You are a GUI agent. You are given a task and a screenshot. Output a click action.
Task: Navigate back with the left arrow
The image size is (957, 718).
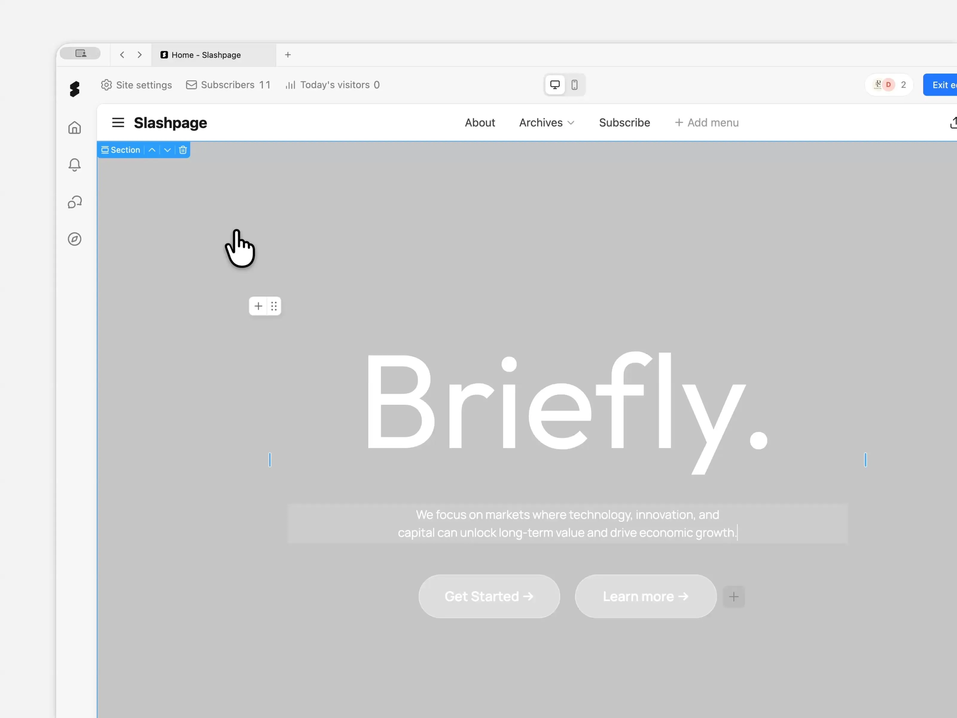(122, 55)
